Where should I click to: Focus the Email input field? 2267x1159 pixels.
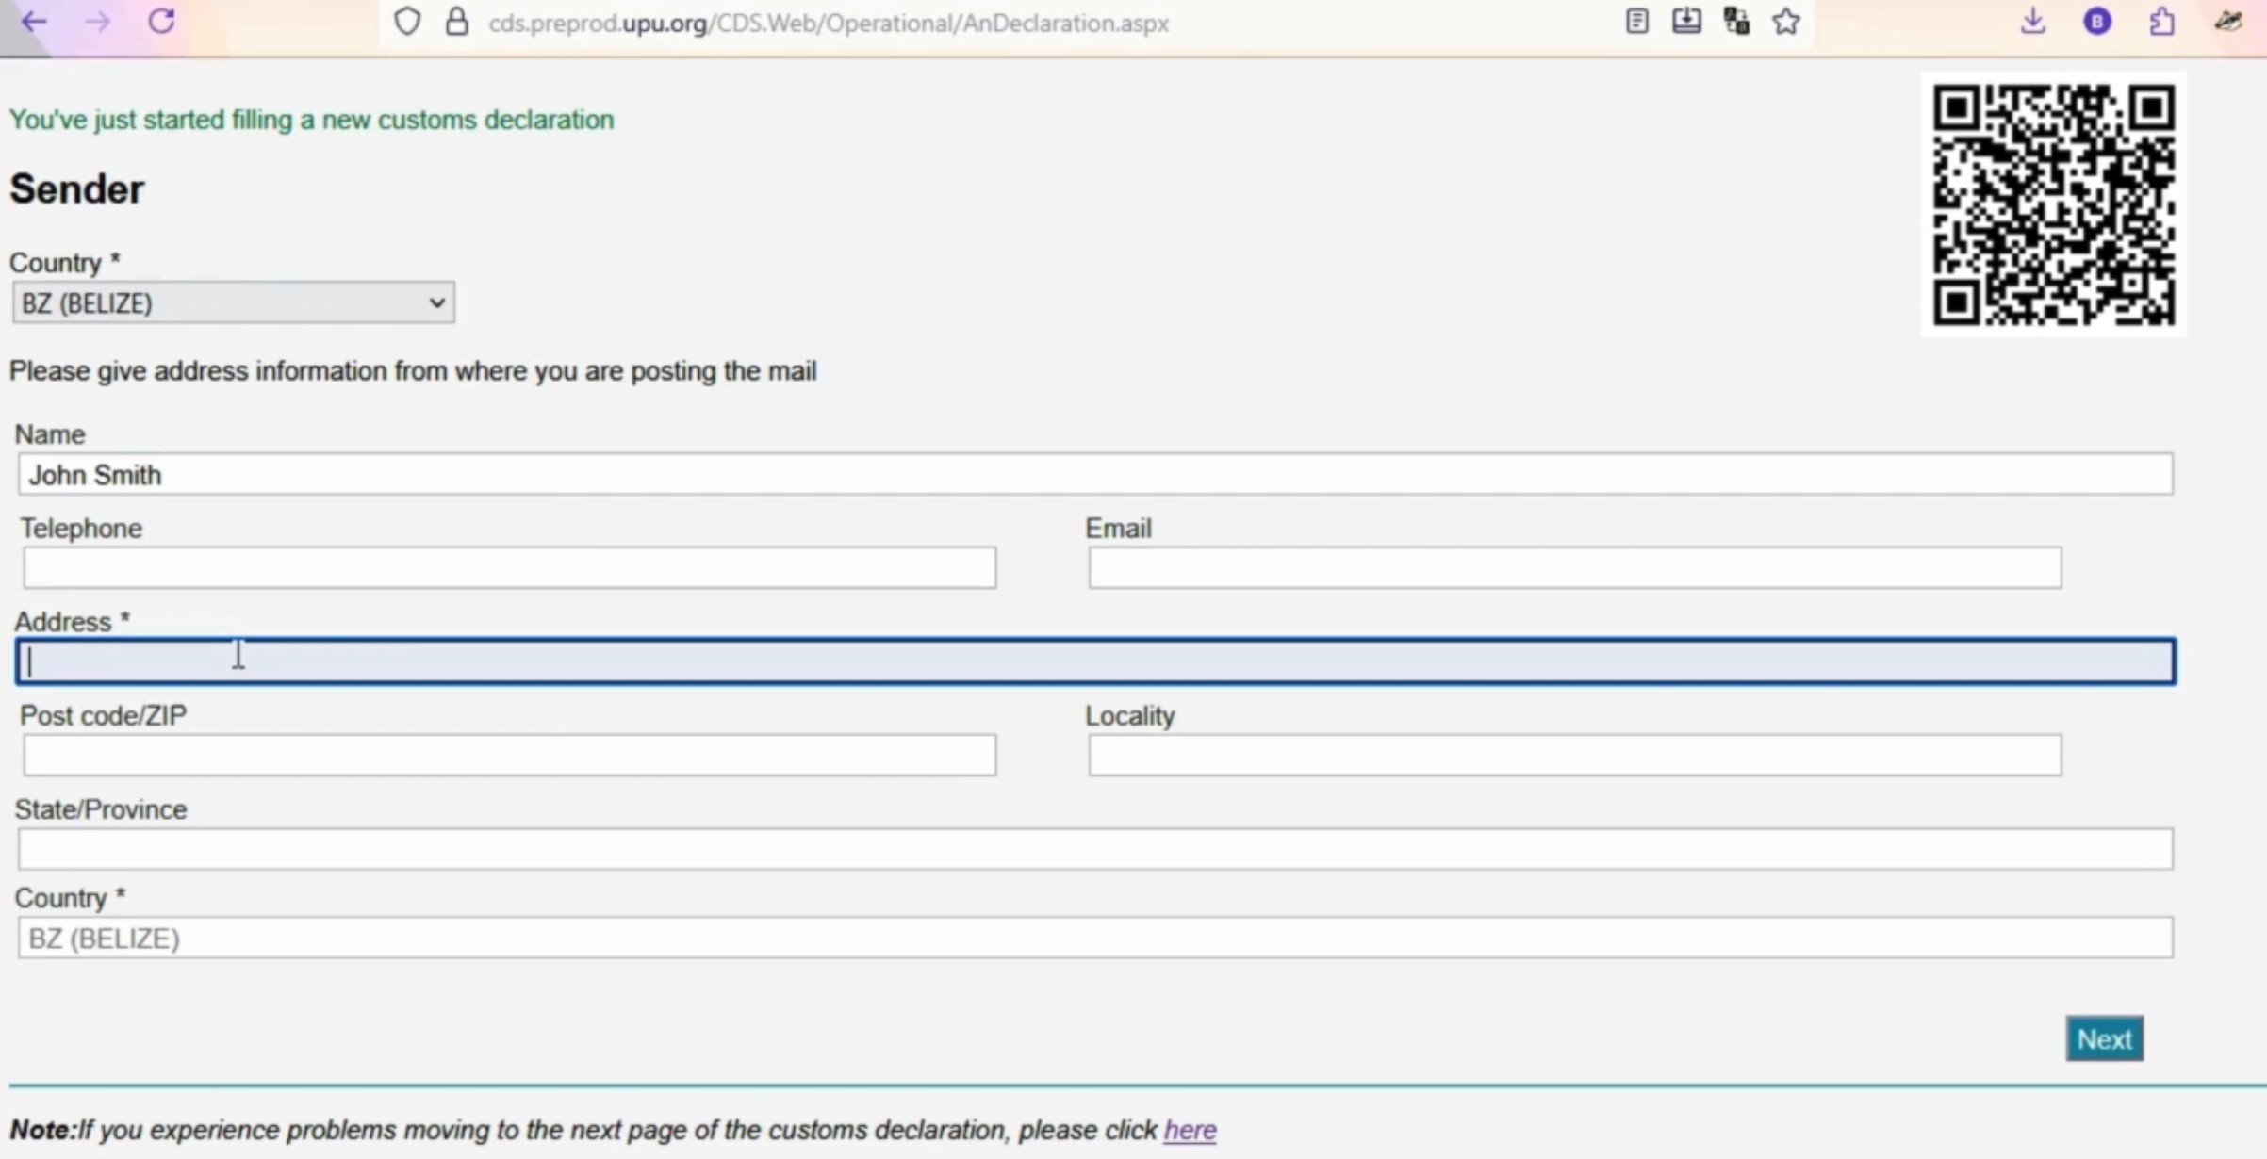[x=1574, y=568]
